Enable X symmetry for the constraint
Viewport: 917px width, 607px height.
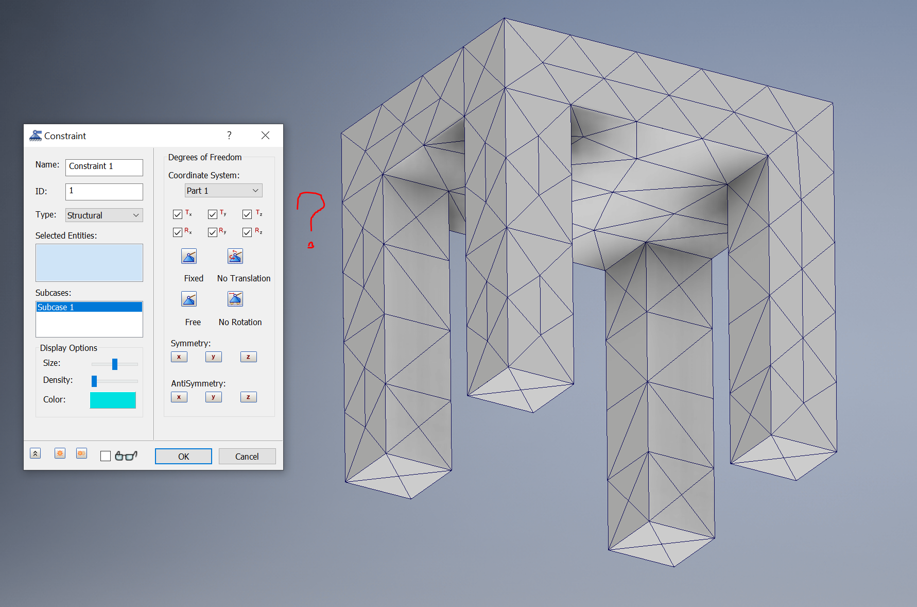tap(179, 357)
